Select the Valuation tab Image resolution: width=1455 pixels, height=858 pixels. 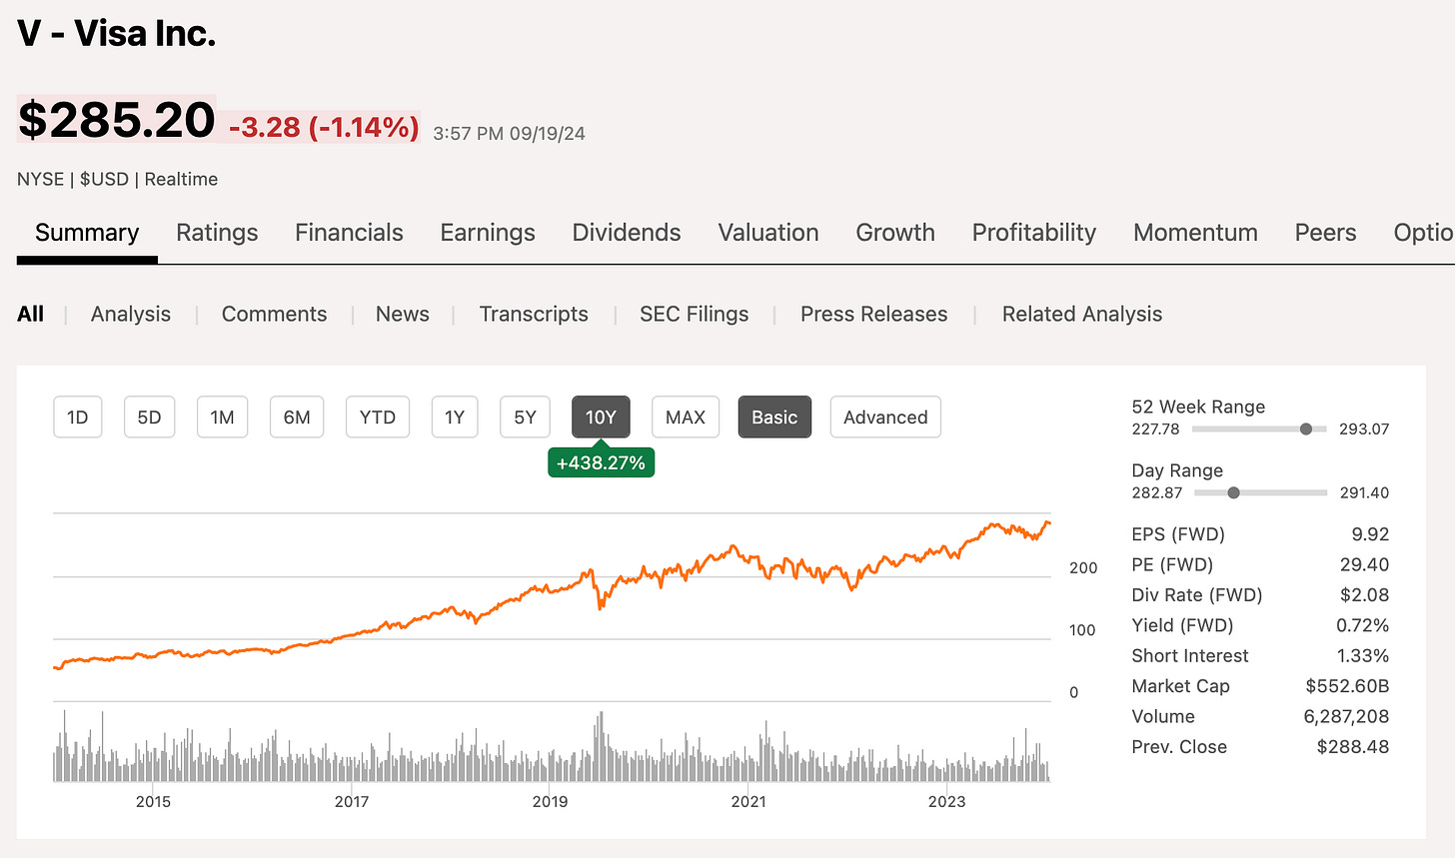(x=768, y=233)
